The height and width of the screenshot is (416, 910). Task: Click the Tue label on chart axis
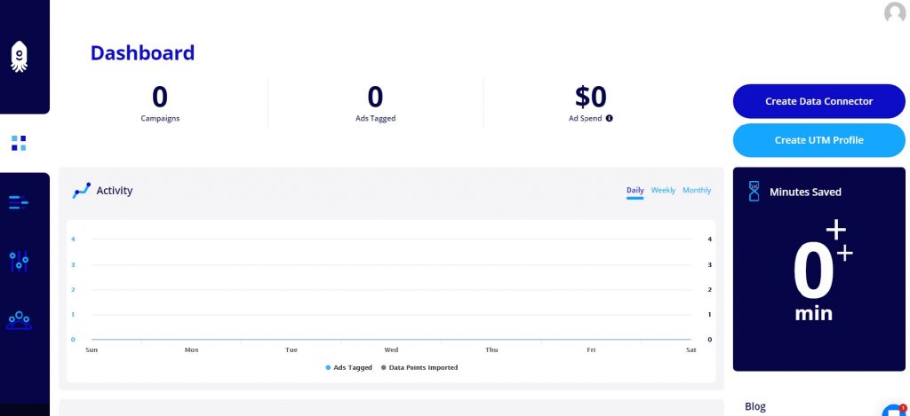pyautogui.click(x=291, y=350)
